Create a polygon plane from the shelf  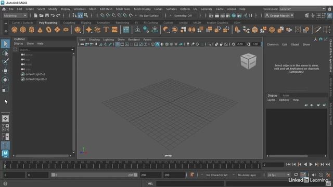pyautogui.click(x=57, y=30)
